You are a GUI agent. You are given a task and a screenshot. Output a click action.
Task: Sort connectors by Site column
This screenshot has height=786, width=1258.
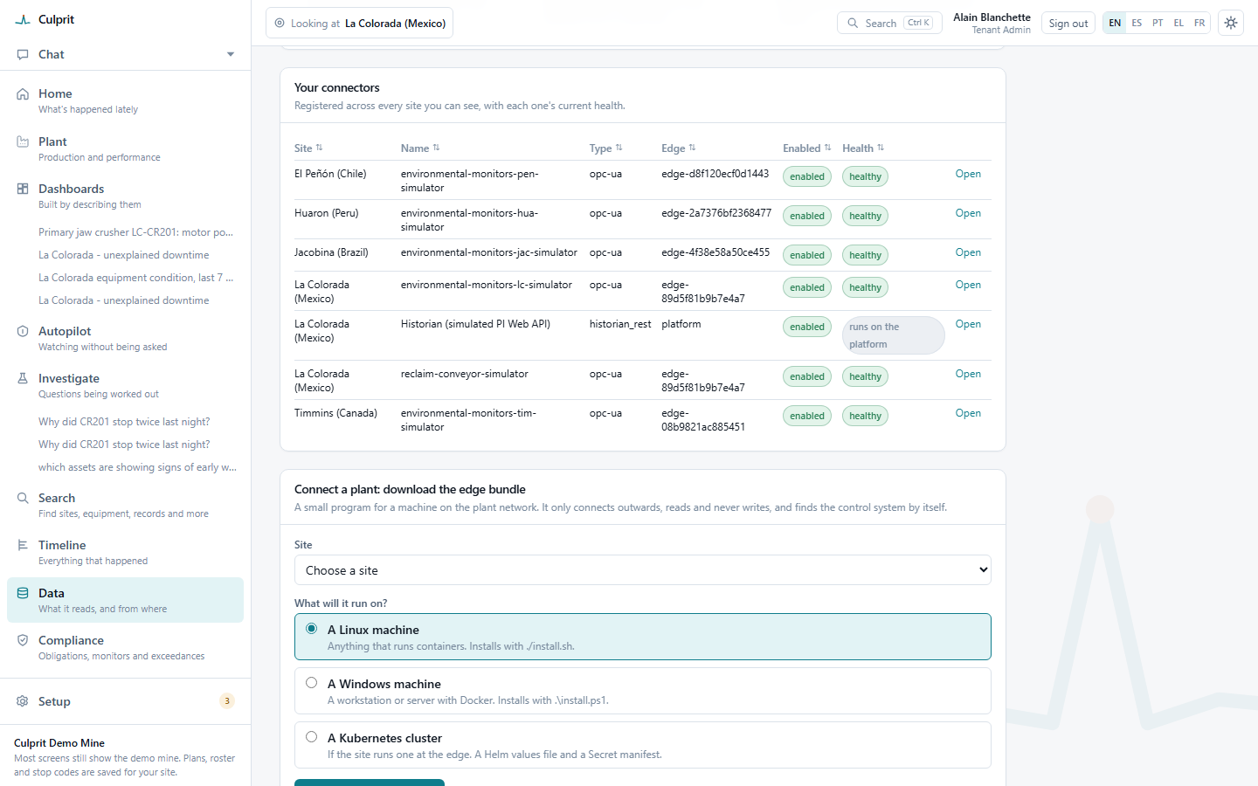[x=308, y=148]
